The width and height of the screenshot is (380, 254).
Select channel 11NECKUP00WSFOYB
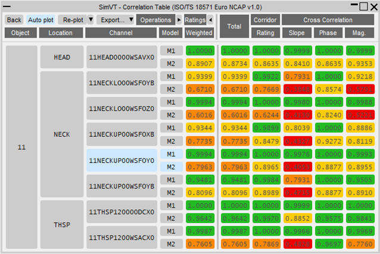[x=122, y=186]
